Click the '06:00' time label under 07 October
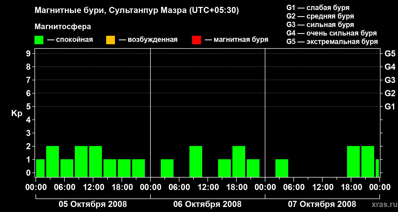Viewport: 398px width, 212px height. pos(294,187)
